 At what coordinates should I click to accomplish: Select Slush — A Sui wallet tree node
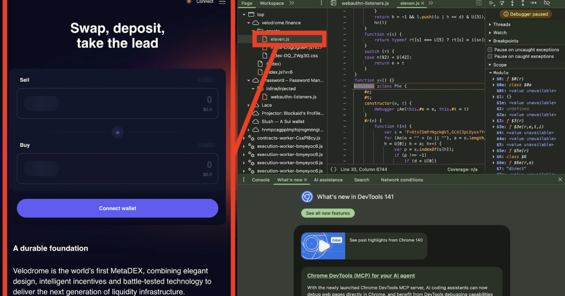tap(283, 122)
